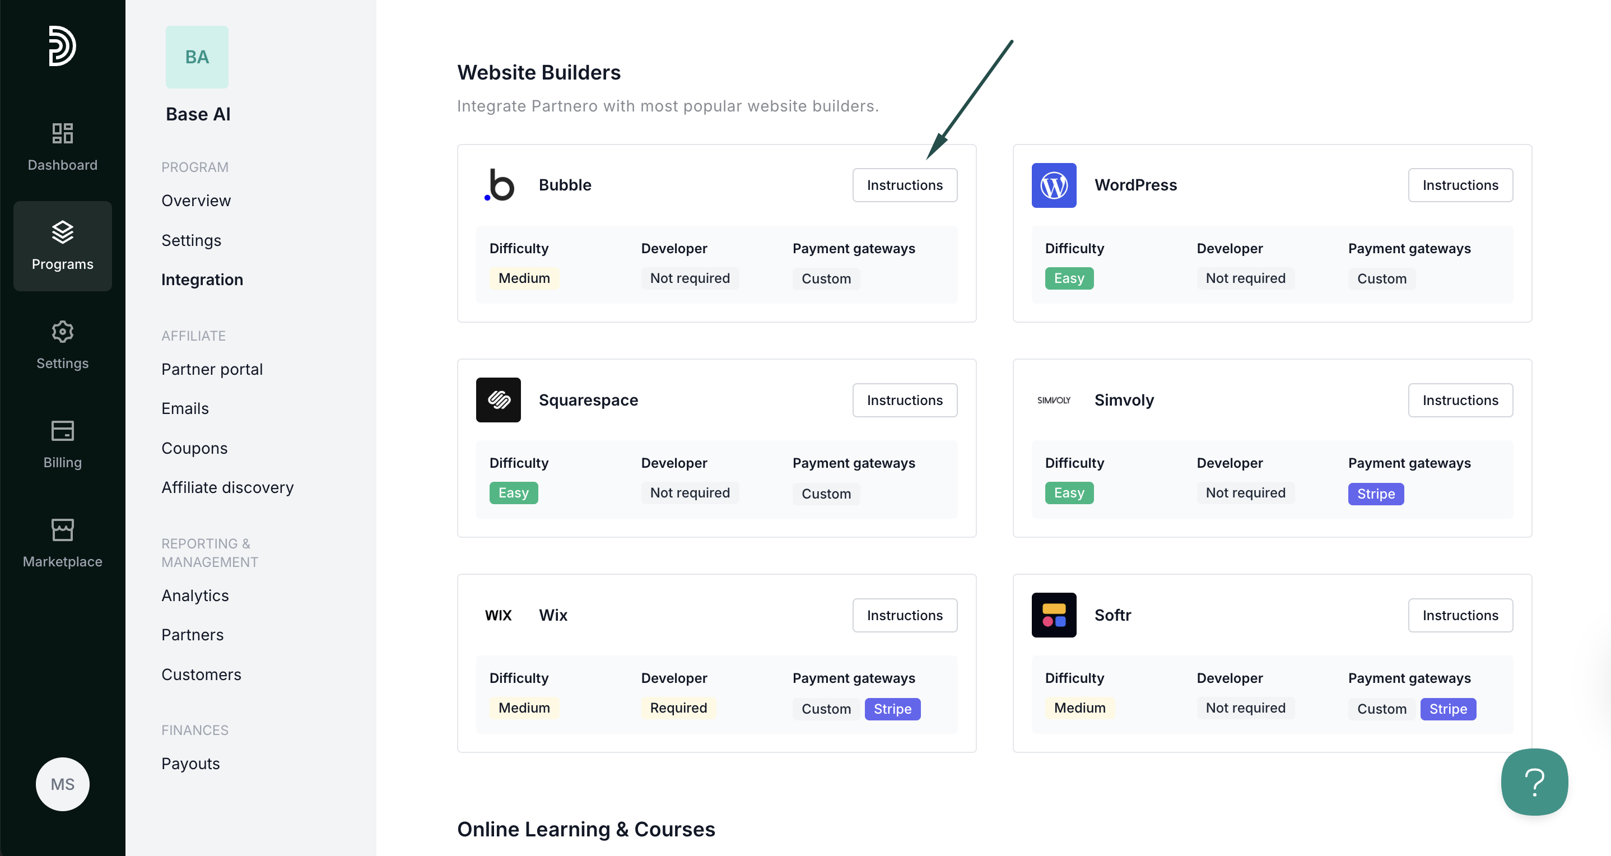
Task: Click the MS user avatar
Action: coord(63,784)
